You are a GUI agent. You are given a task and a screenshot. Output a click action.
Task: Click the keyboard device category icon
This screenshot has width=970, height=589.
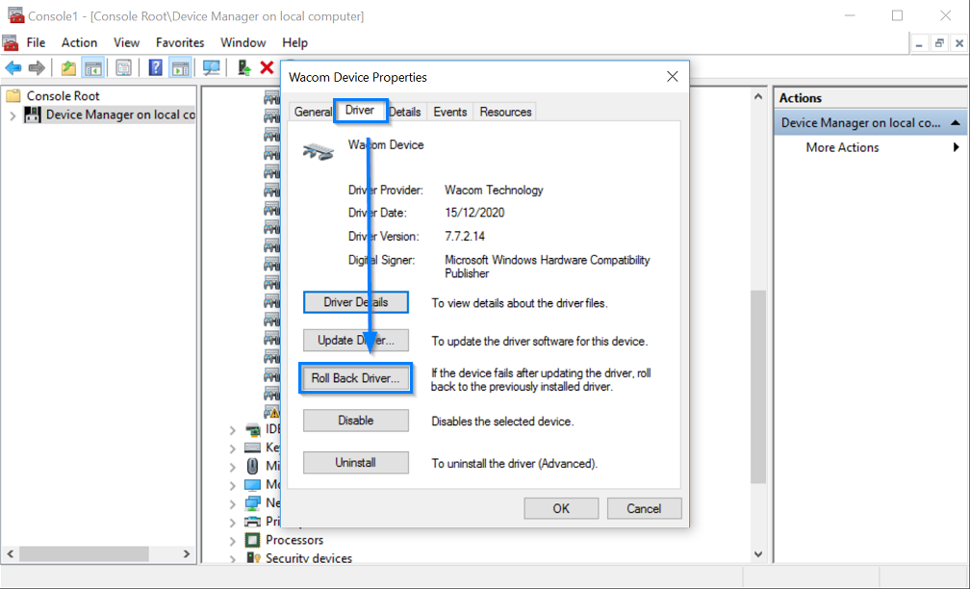252,448
